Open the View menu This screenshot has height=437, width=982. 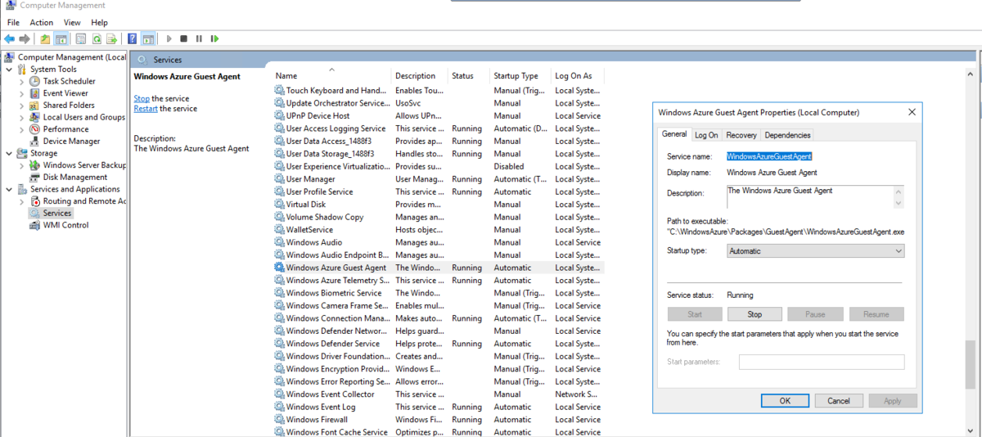(x=72, y=23)
